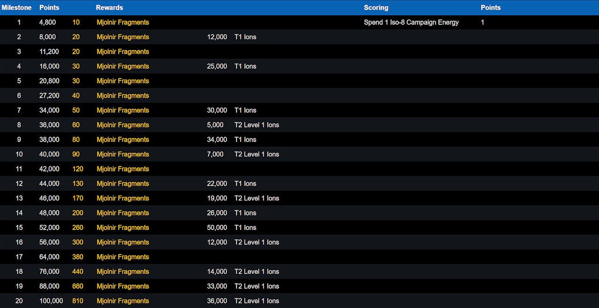Viewport: 599px width, 308px height.
Task: Select the 11,200 points value
Action: coord(49,51)
